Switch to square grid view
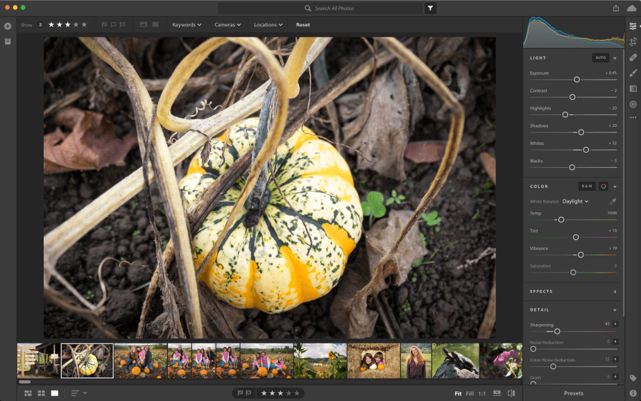Screen dimensions: 641x401 click(42, 393)
